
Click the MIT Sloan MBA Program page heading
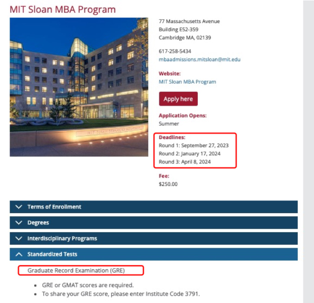click(x=63, y=9)
